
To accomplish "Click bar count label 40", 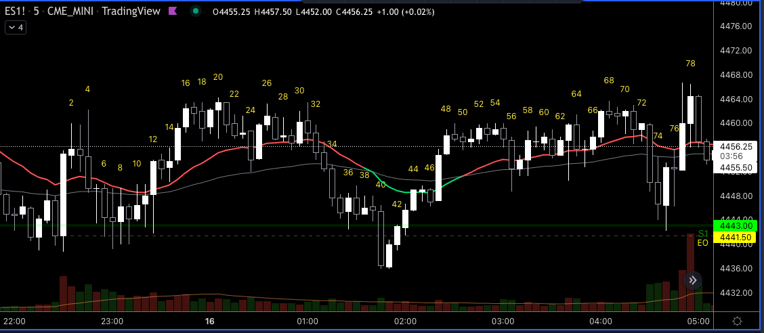I will click(381, 185).
